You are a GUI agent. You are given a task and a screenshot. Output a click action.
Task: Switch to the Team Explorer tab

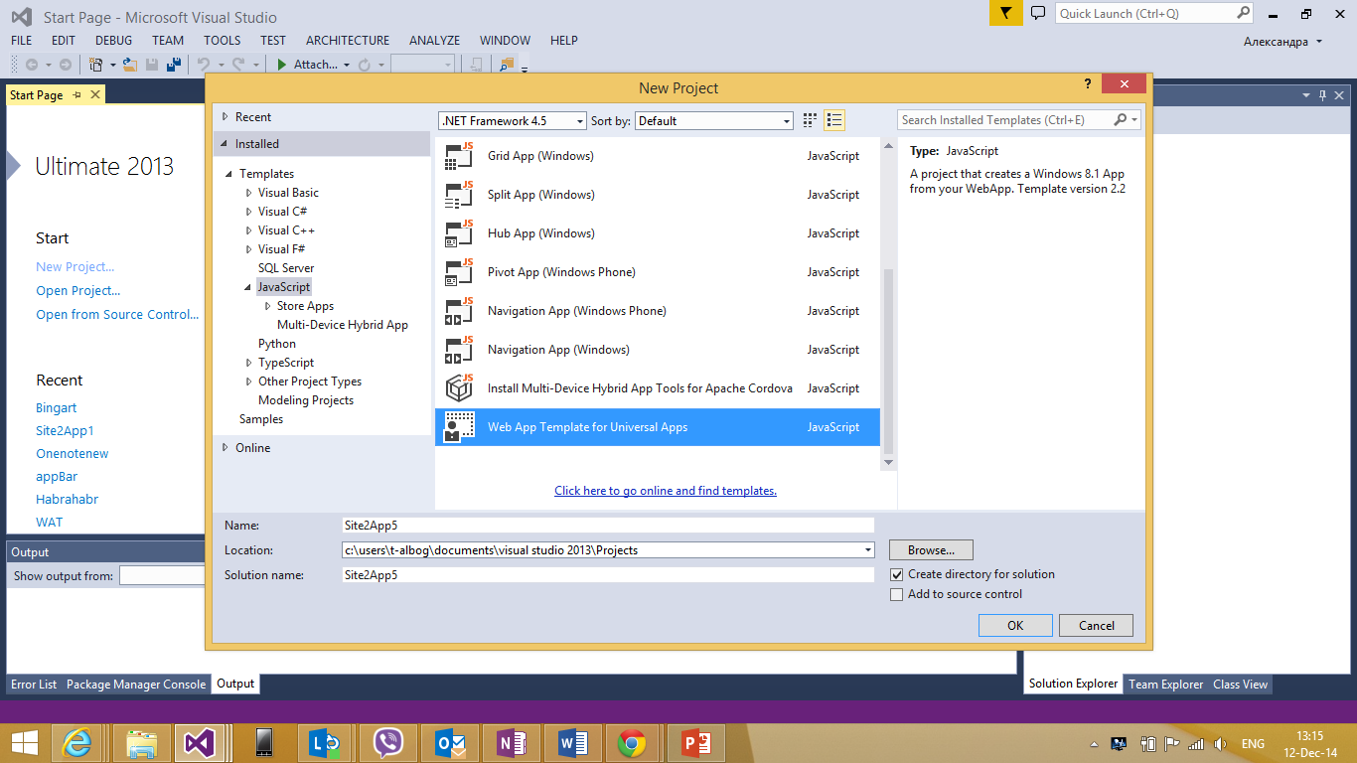pyautogui.click(x=1166, y=684)
